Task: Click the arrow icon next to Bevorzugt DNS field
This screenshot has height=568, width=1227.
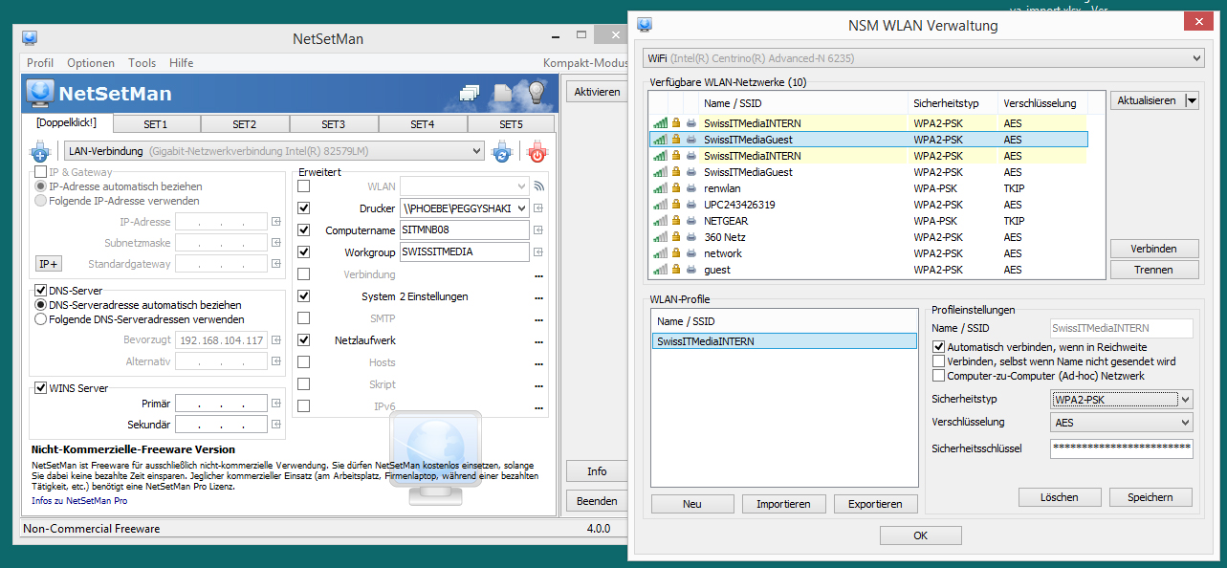Action: (276, 340)
